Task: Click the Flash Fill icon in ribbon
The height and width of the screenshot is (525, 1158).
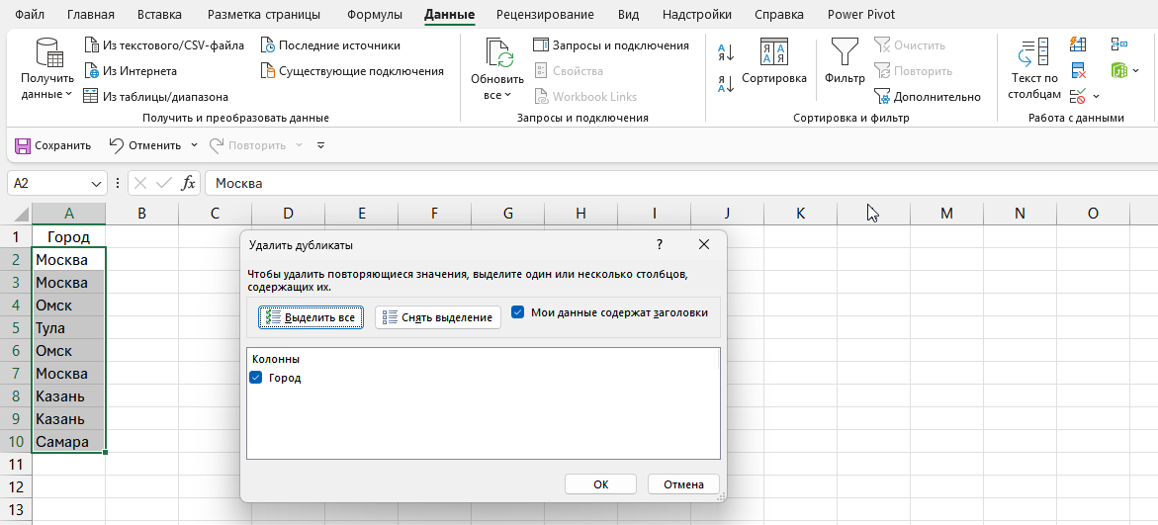Action: pyautogui.click(x=1078, y=45)
